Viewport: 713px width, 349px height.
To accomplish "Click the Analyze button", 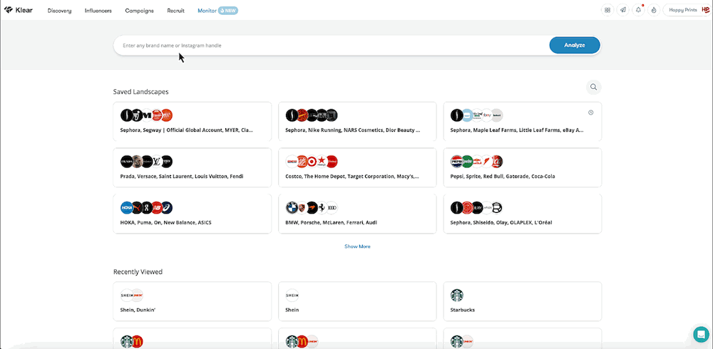I will (x=575, y=45).
